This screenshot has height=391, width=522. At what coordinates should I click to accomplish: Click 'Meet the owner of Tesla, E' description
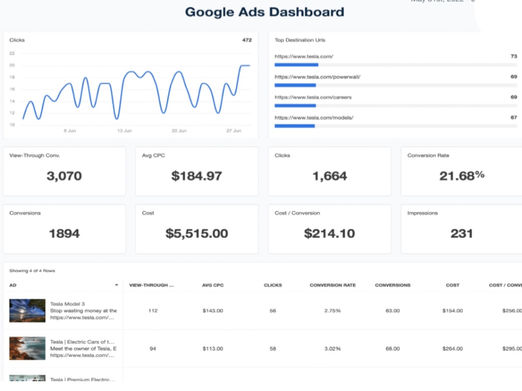coord(83,348)
